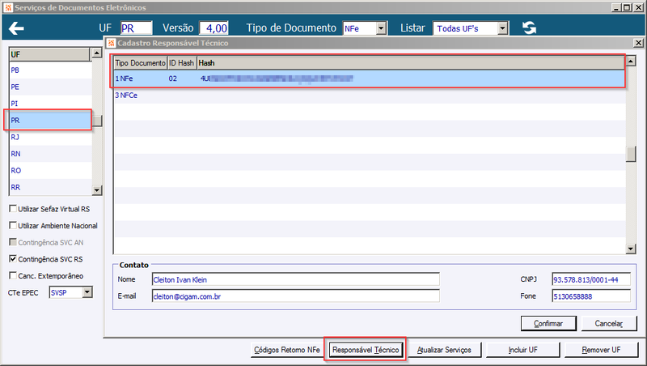The image size is (647, 366).
Task: Select the 1 NFe row
Action: click(x=370, y=79)
